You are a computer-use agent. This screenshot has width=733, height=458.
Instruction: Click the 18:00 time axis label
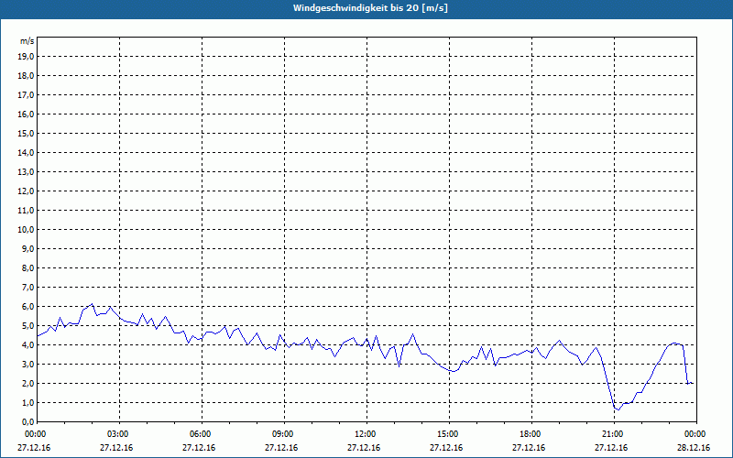click(x=530, y=433)
